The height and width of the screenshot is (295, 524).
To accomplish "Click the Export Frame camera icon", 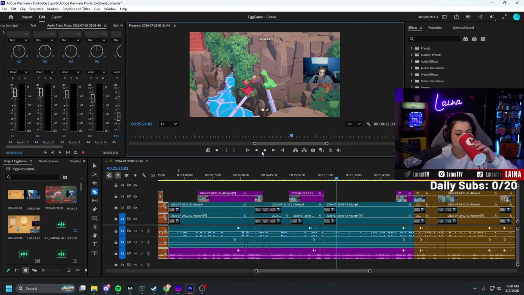I will pyautogui.click(x=313, y=150).
